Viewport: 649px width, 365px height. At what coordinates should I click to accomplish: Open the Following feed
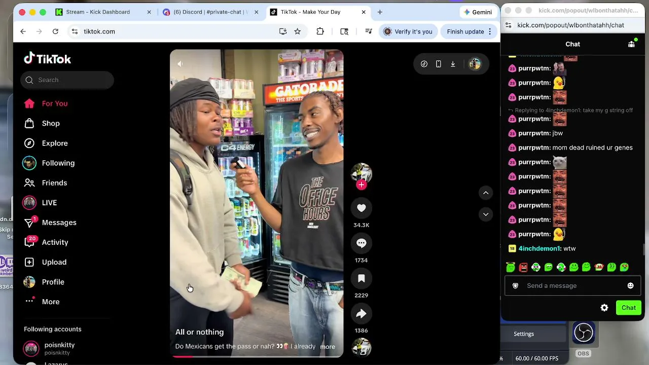point(49,163)
